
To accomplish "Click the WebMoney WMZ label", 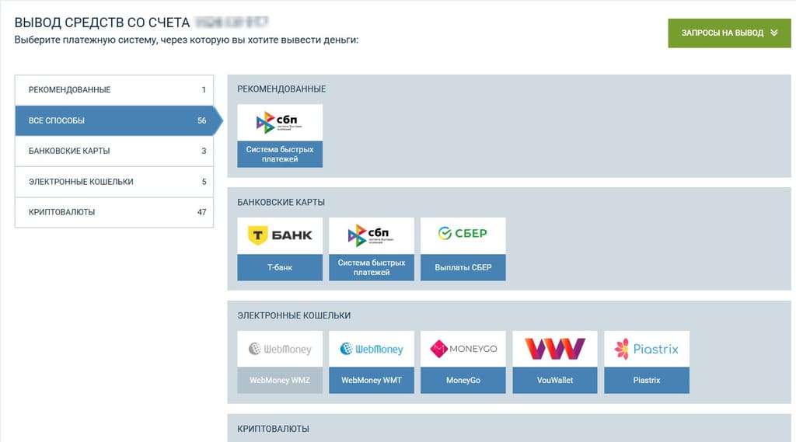I will (x=280, y=380).
